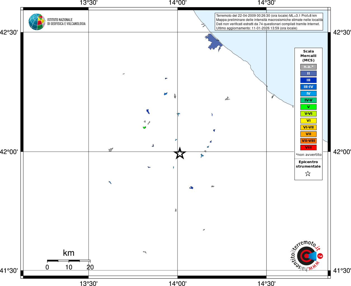The width and height of the screenshot is (351, 286).
Task: Click the km scale bar
Action: 69,261
